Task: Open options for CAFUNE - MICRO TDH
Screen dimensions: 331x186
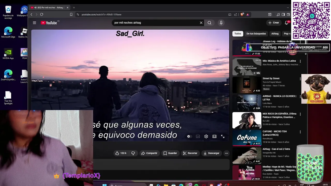Action: click(300, 132)
